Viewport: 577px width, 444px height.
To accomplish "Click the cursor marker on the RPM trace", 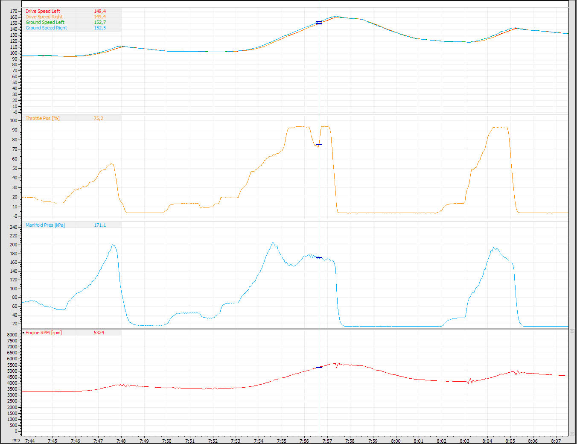I will (x=319, y=367).
